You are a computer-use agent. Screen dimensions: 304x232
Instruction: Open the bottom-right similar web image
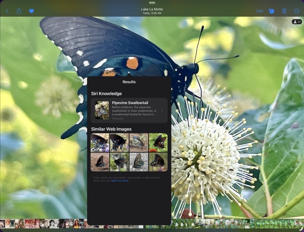click(158, 162)
